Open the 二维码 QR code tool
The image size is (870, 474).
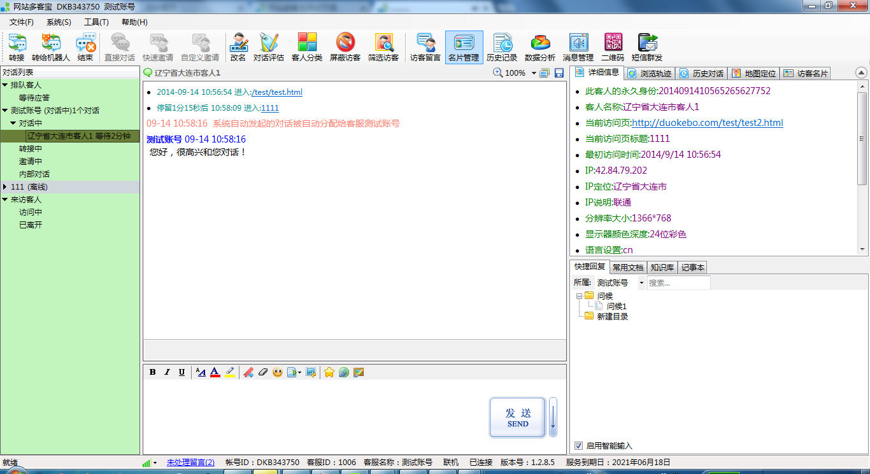[x=613, y=47]
